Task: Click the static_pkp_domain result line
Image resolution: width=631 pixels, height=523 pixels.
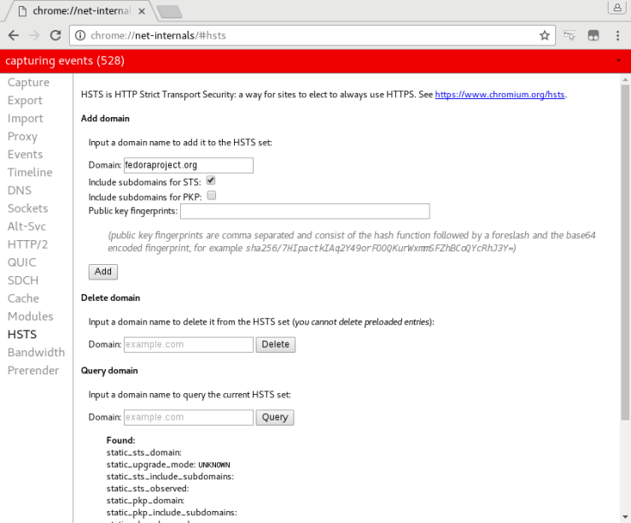Action: [x=145, y=501]
